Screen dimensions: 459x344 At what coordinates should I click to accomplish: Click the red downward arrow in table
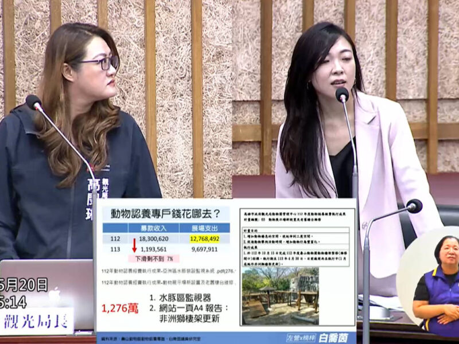click(134, 245)
